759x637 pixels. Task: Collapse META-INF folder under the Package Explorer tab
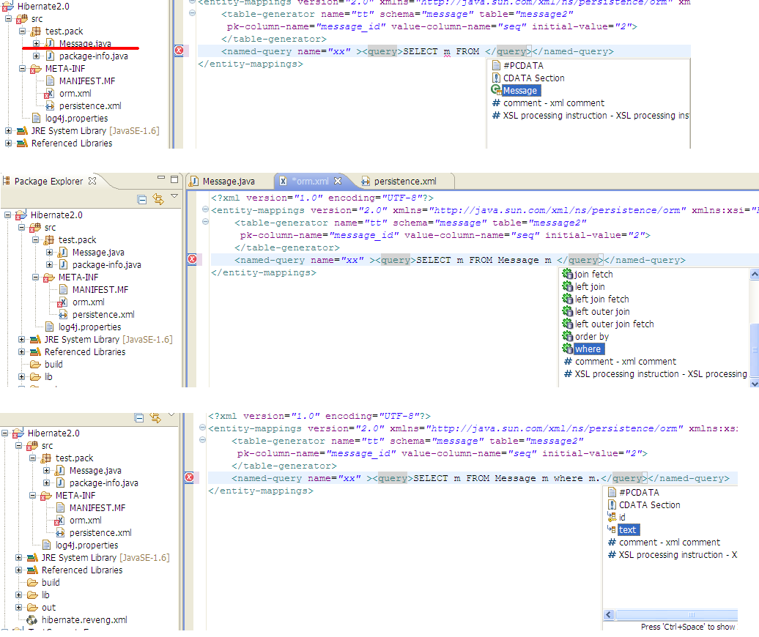36,277
